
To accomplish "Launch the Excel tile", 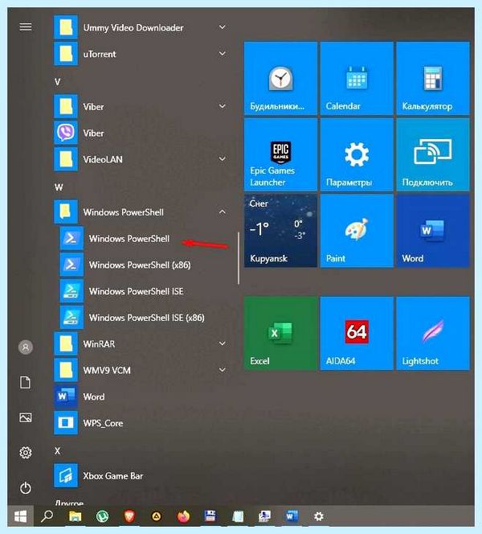I will pos(280,333).
